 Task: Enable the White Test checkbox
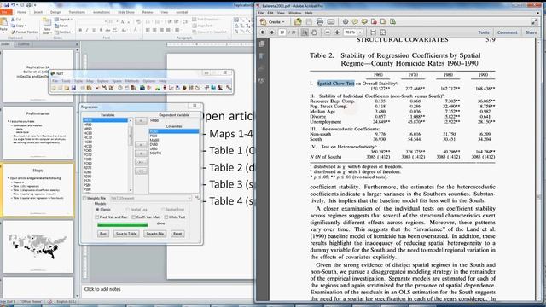(166, 217)
